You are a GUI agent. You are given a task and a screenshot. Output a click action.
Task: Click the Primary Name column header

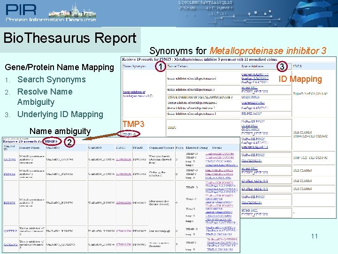(29, 148)
